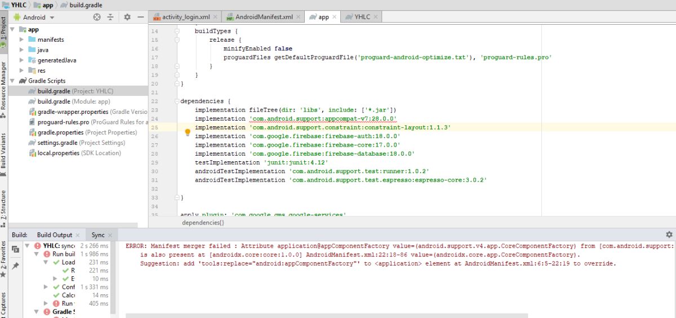Select build.gradle (Module: app) file
The height and width of the screenshot is (318, 676).
74,101
